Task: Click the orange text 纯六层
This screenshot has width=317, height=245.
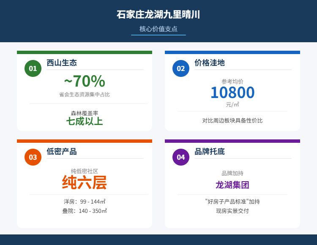Action: [85, 182]
